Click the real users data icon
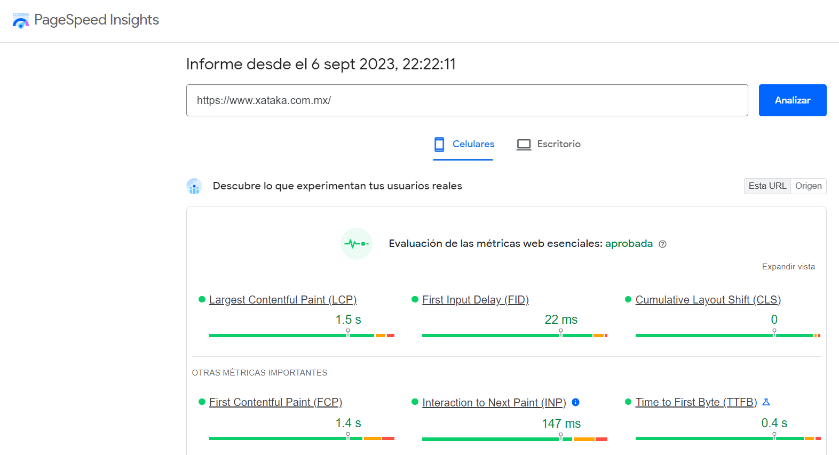Screen dimensions: 839x455 [x=194, y=186]
